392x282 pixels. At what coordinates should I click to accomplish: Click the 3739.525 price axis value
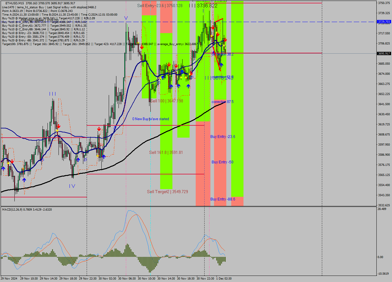pyautogui.click(x=384, y=13)
